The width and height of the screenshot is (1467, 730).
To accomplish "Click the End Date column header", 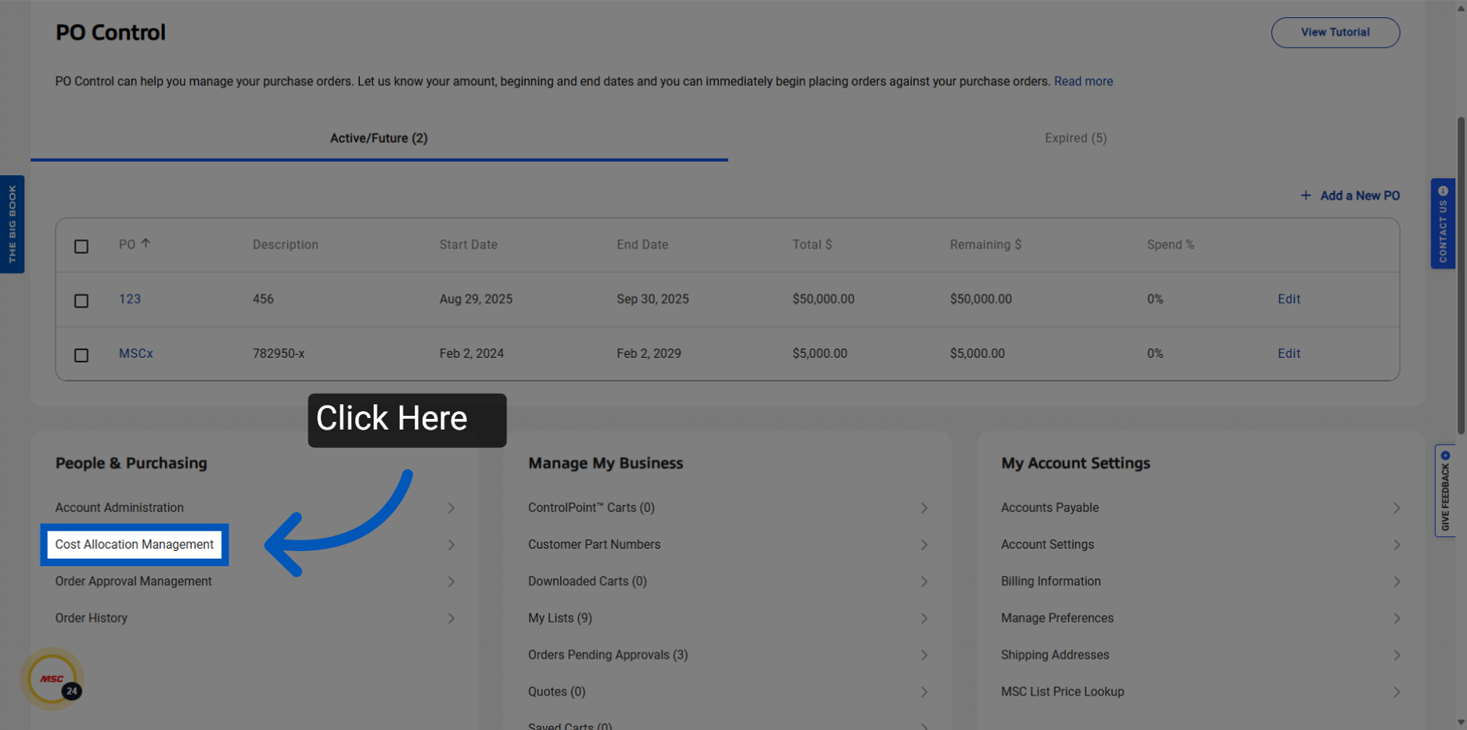I will tap(642, 245).
